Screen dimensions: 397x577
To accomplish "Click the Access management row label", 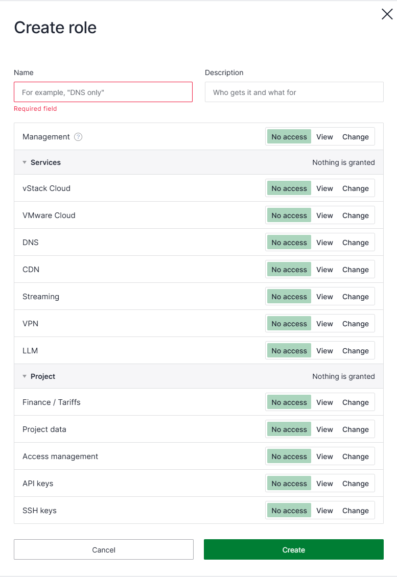I will [60, 456].
